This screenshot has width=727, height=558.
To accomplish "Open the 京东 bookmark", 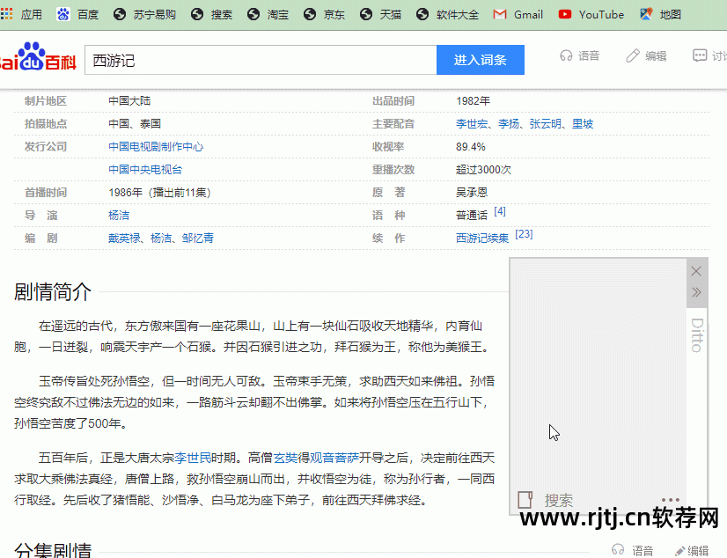I will click(x=324, y=14).
